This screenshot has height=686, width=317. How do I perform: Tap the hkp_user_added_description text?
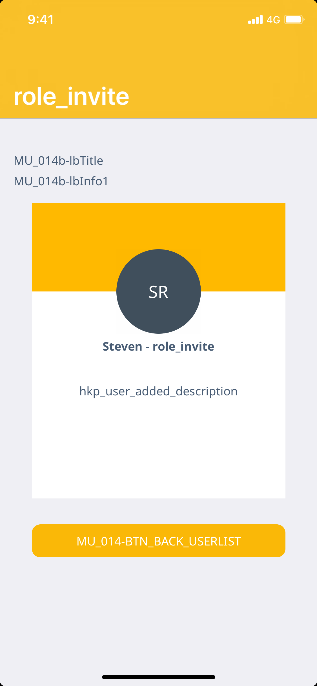click(158, 391)
